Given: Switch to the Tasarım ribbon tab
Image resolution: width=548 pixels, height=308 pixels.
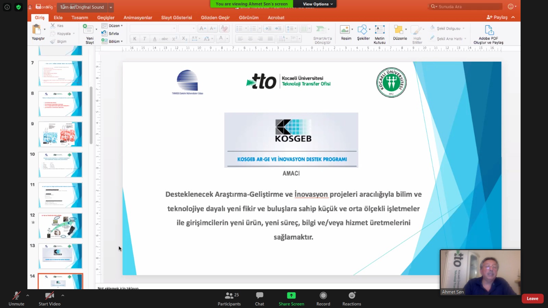Looking at the screenshot, I should (x=80, y=17).
